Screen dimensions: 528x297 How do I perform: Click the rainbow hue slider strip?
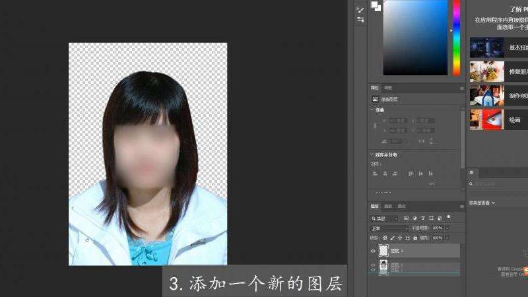(x=456, y=38)
